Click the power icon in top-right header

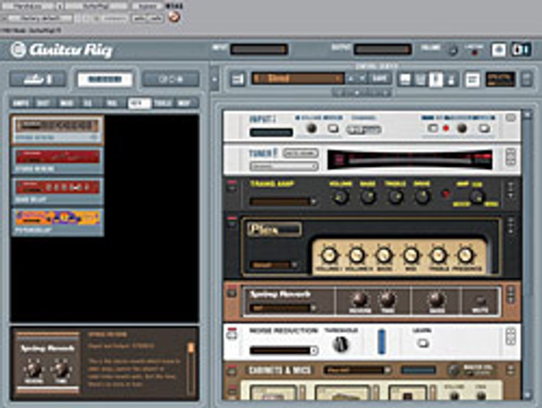tap(520, 49)
